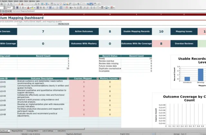Click the Clone Formatting paintbrush icon

click(x=19, y=4)
